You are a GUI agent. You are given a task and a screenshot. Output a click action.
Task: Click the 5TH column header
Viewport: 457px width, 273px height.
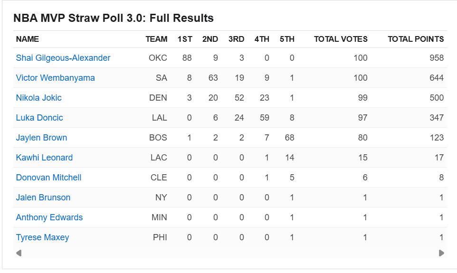coord(287,39)
